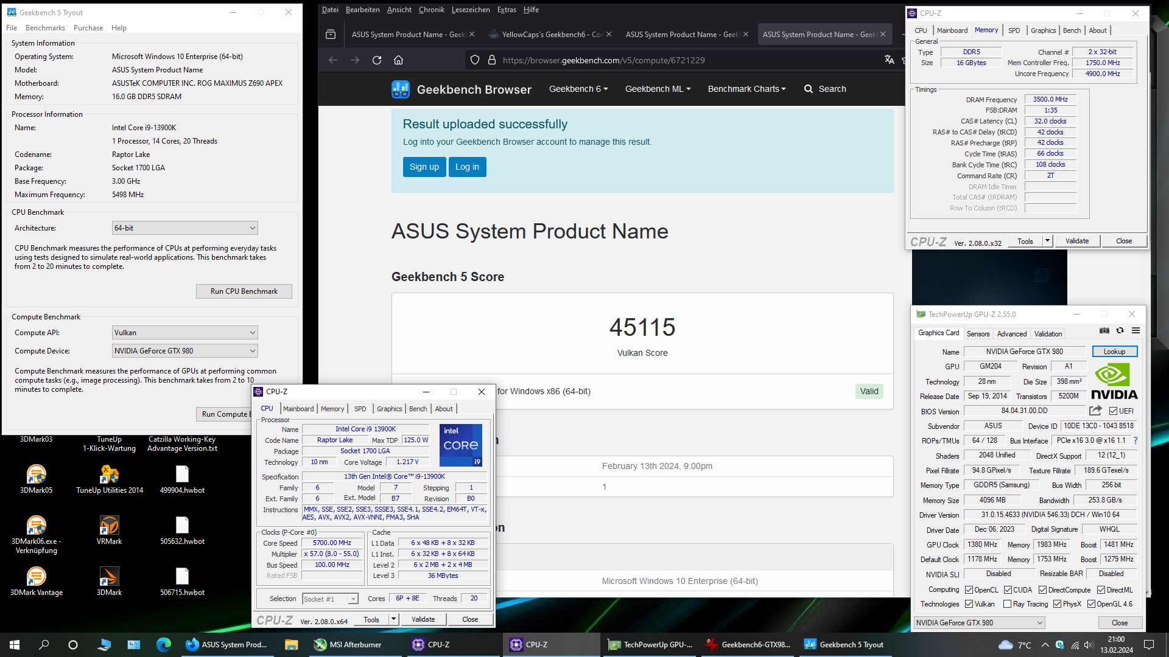Image resolution: width=1169 pixels, height=657 pixels.
Task: Toggle Ray Tracing checkbox in GPU-Z
Action: pyautogui.click(x=1007, y=604)
